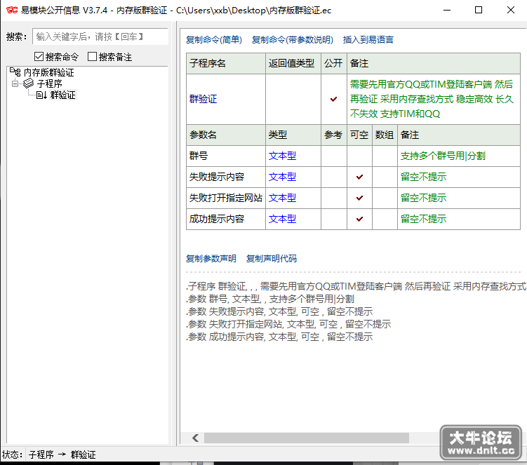Click the 参考 column header
The image size is (527, 465).
pos(334,135)
